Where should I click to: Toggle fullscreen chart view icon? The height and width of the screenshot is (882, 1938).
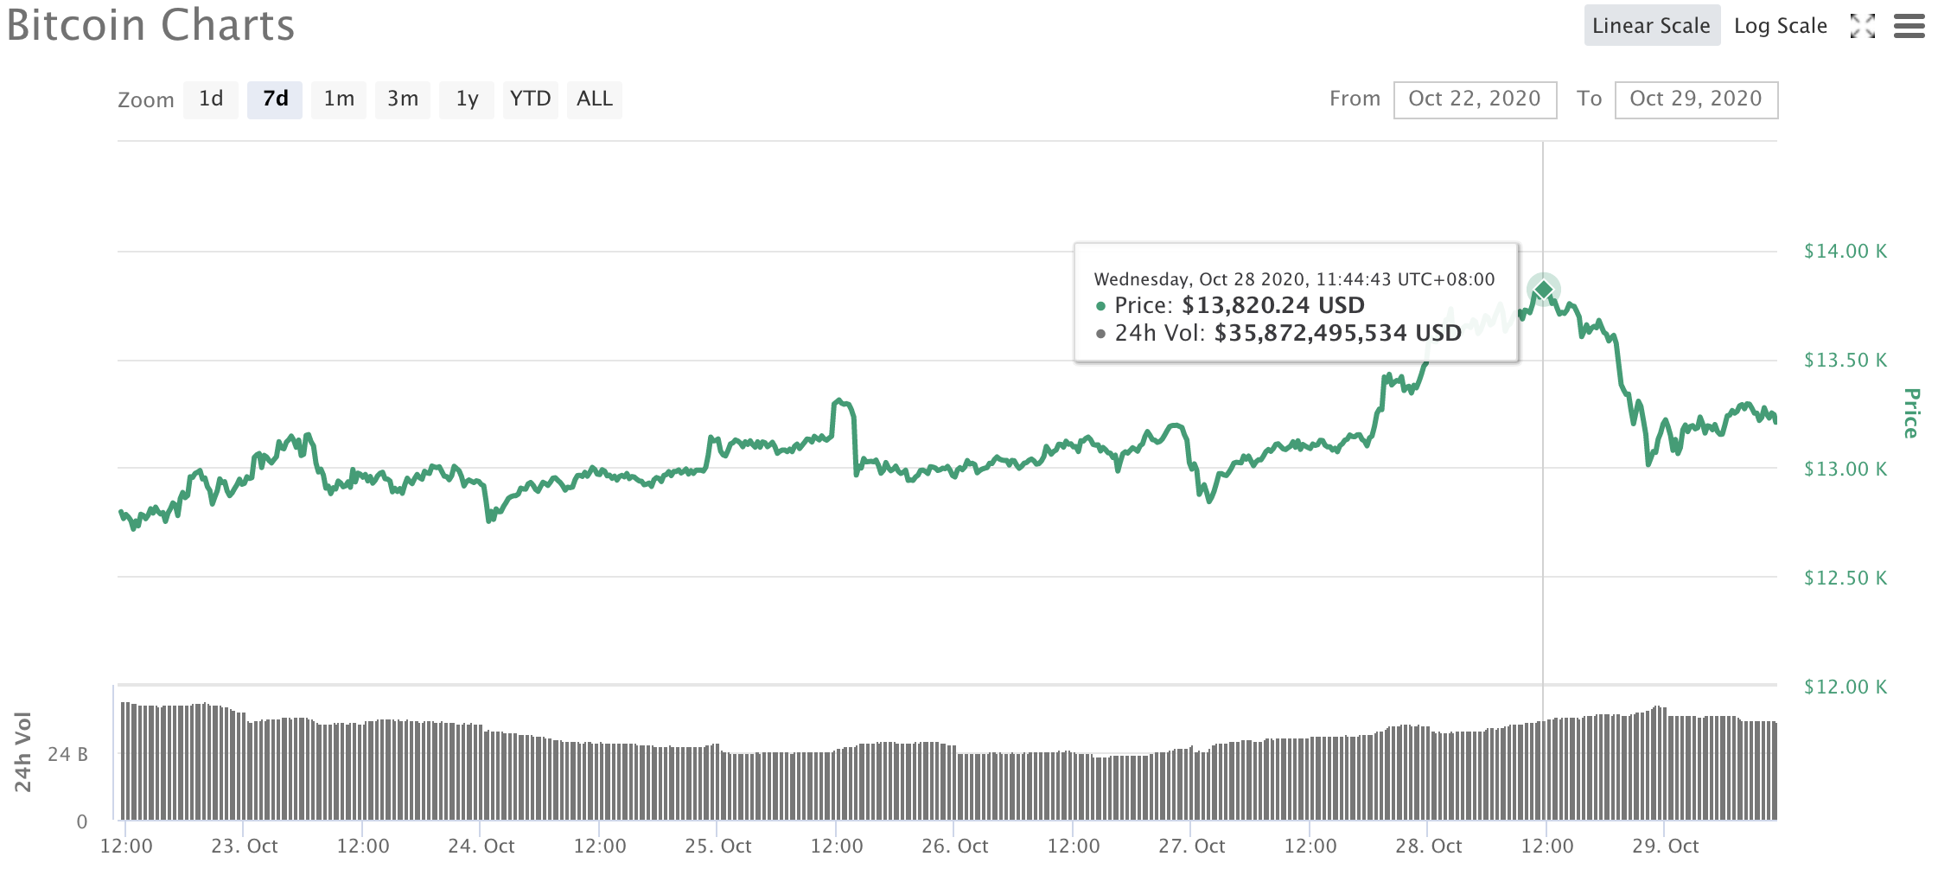pyautogui.click(x=1862, y=26)
